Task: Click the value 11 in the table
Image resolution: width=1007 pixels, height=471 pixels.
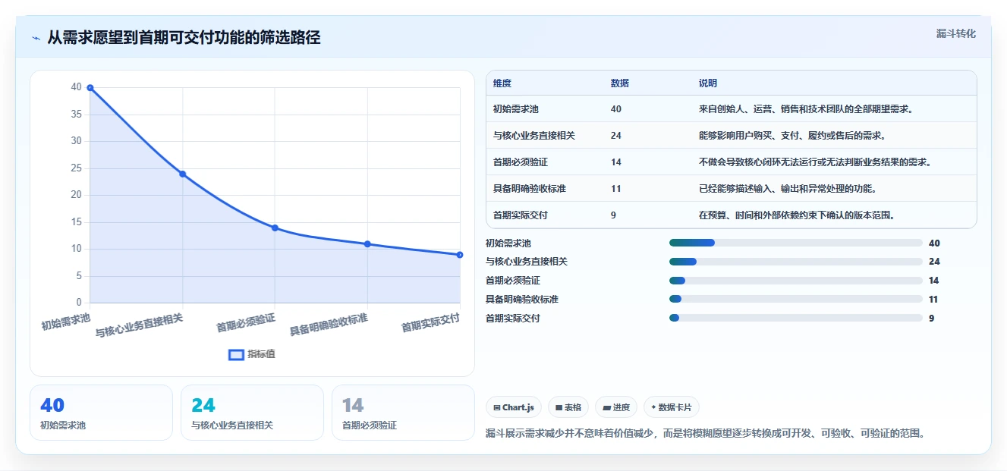Action: coord(615,189)
